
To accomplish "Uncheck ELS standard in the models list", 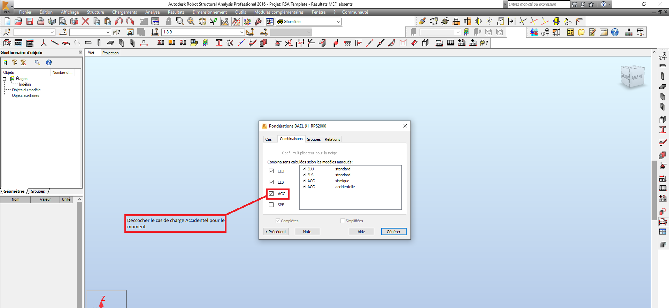I will tap(304, 175).
